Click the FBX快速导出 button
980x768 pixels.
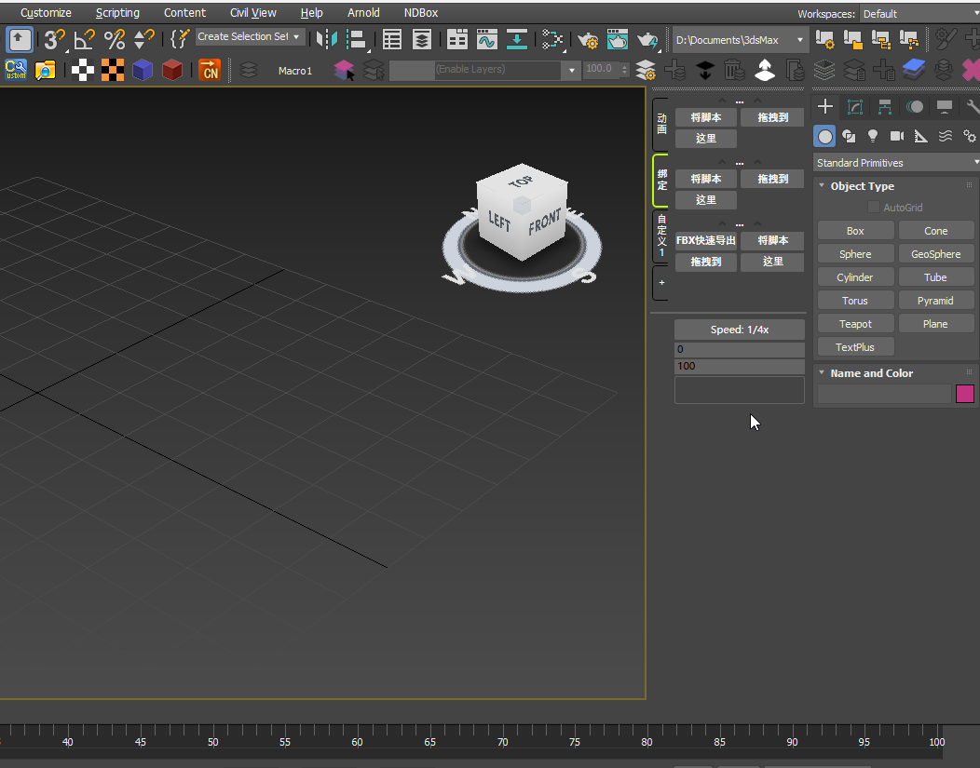point(705,240)
